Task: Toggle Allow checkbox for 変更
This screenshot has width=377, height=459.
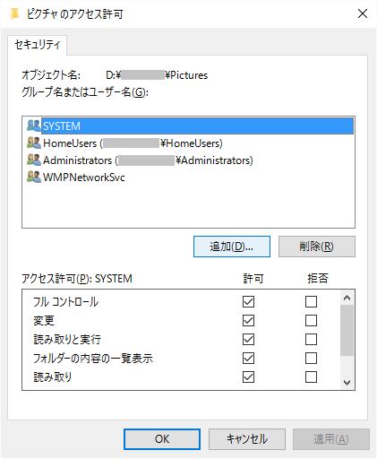Action: click(x=248, y=321)
